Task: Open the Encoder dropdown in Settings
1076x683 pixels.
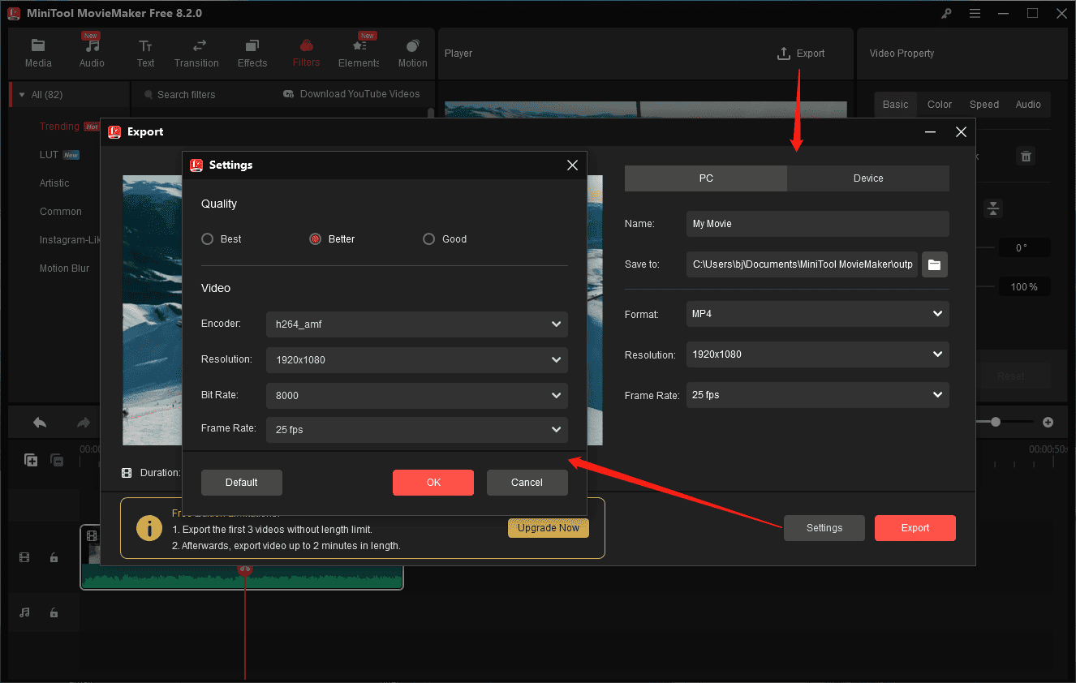Action: coord(417,324)
